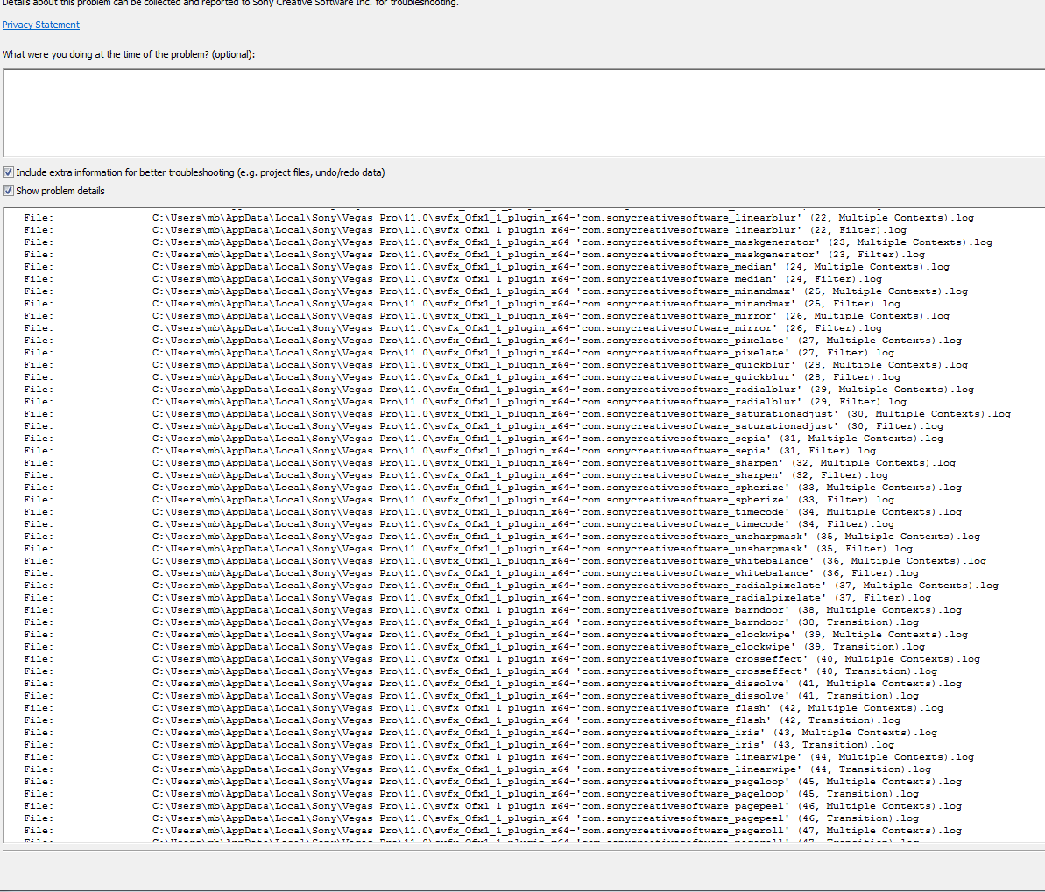Highlight the clockwipe (39, Transition).log entry
This screenshot has width=1045, height=892.
pos(475,647)
